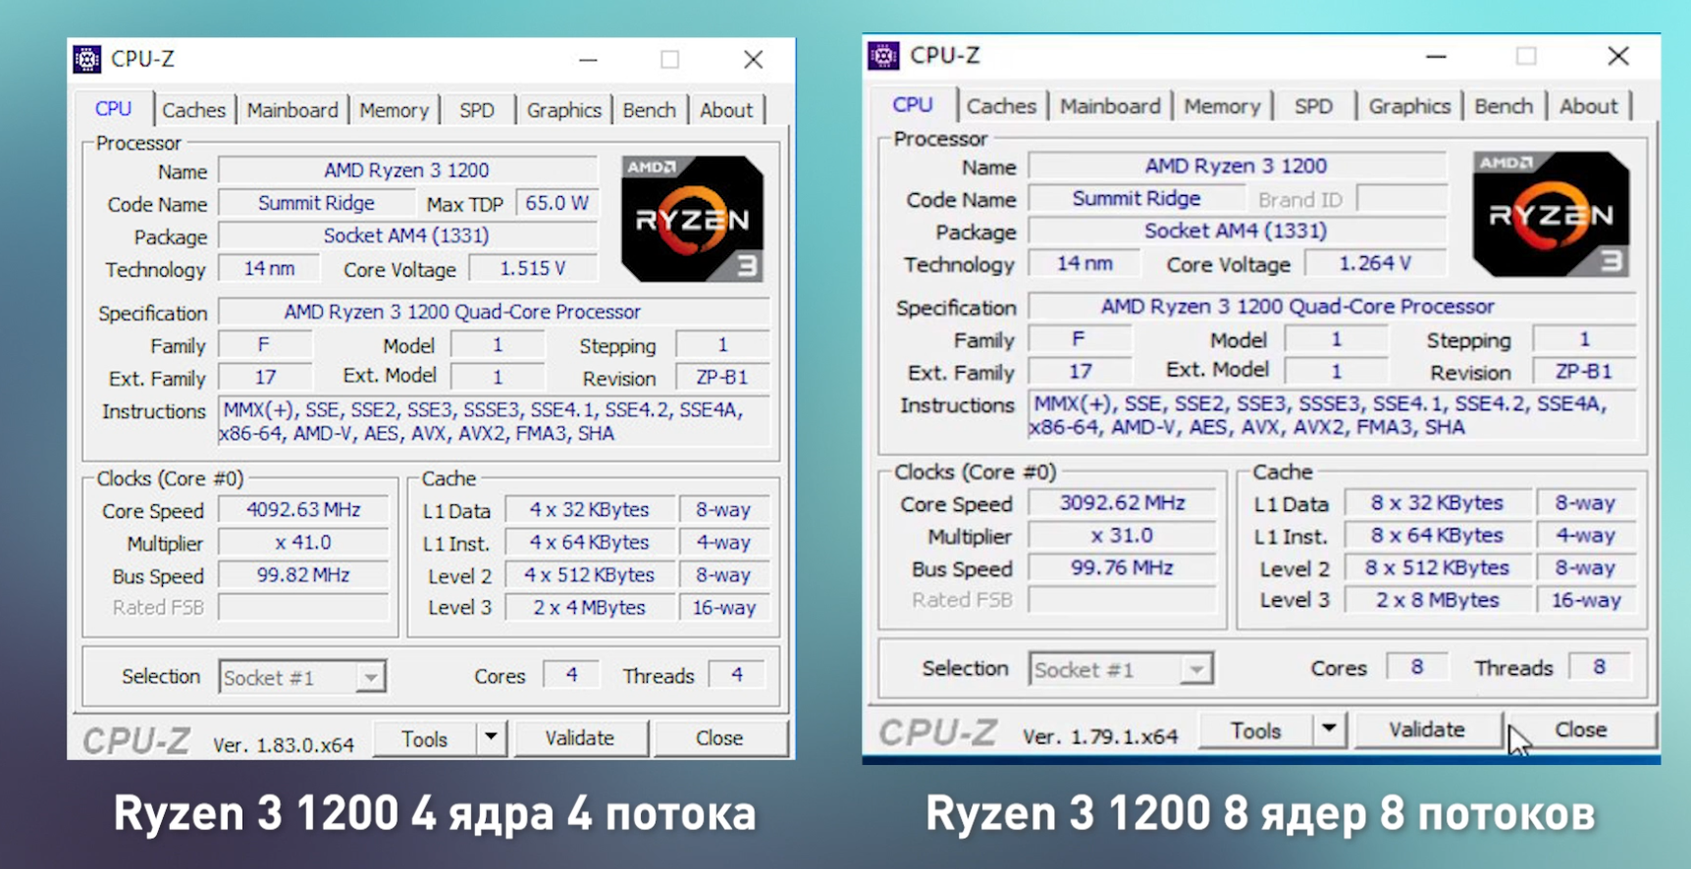Click Brand ID field in right CPU-Z window
Viewport: 1691px width, 869px height.
[x=1401, y=199]
